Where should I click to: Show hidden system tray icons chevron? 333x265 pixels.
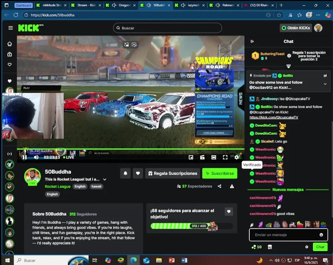pyautogui.click(x=271, y=260)
